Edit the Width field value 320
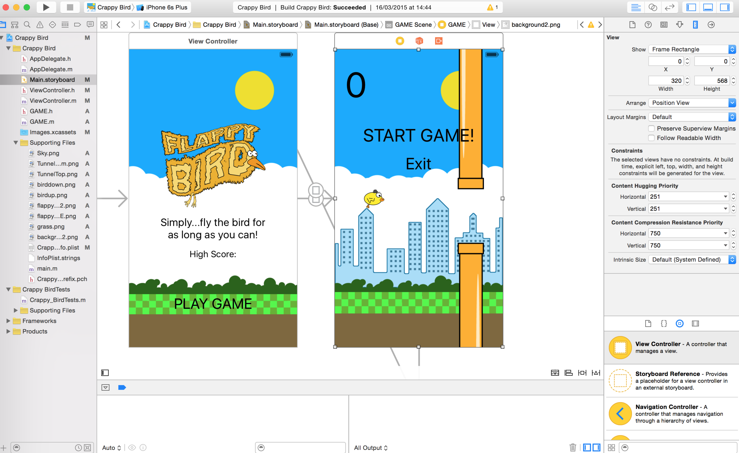Image resolution: width=739 pixels, height=453 pixels. point(666,81)
